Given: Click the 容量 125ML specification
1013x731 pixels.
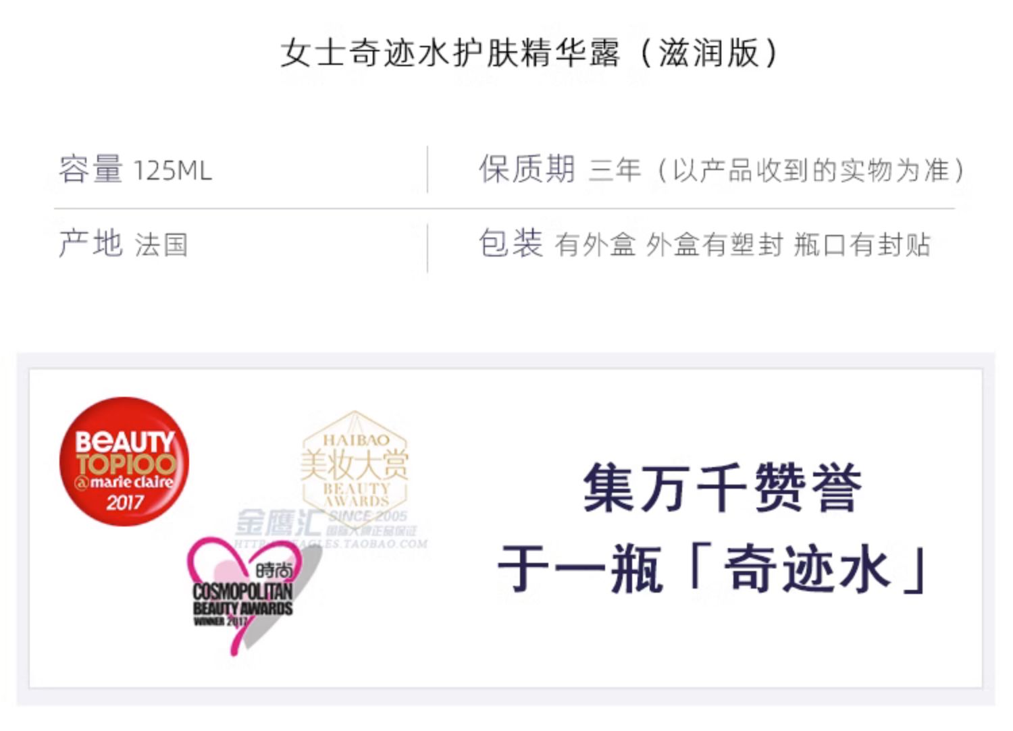Looking at the screenshot, I should coord(135,169).
